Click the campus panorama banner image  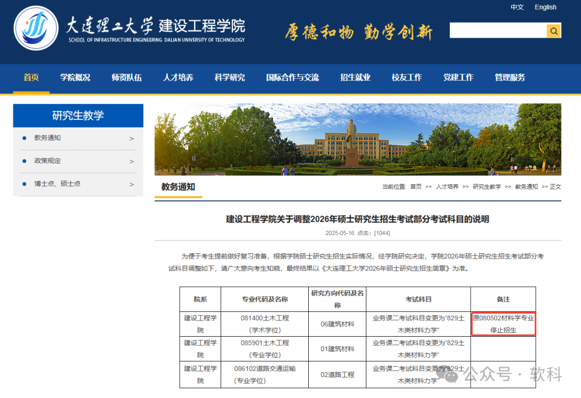[355, 140]
